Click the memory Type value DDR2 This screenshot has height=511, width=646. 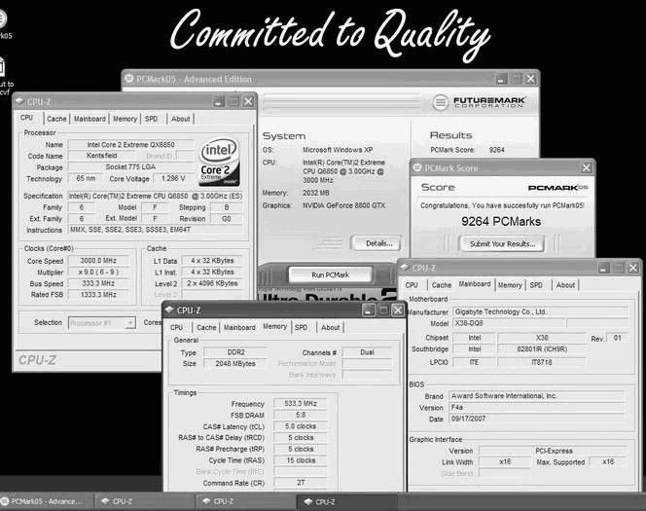(235, 352)
